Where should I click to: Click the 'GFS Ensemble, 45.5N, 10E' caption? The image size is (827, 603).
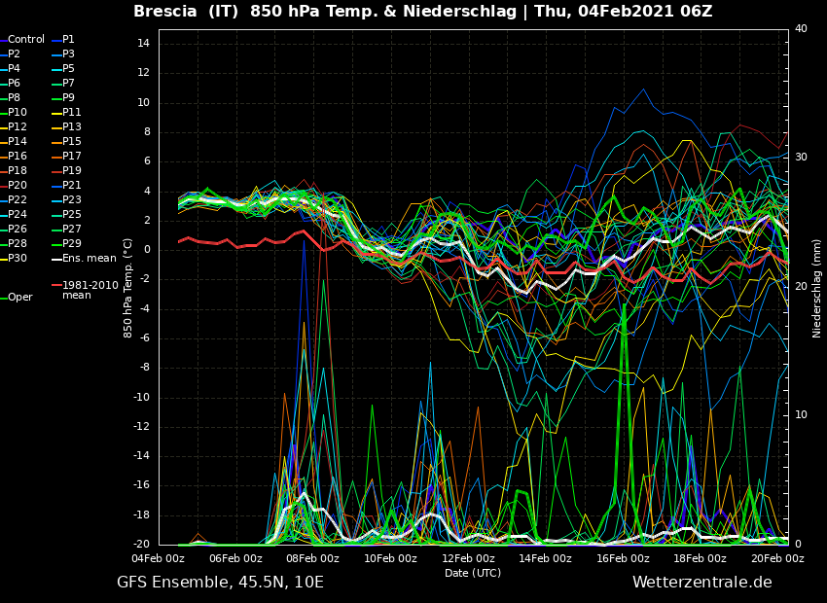pos(220,583)
